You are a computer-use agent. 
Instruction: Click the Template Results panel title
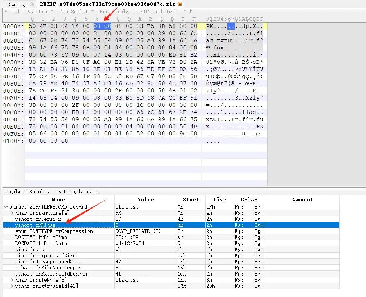pos(51,191)
